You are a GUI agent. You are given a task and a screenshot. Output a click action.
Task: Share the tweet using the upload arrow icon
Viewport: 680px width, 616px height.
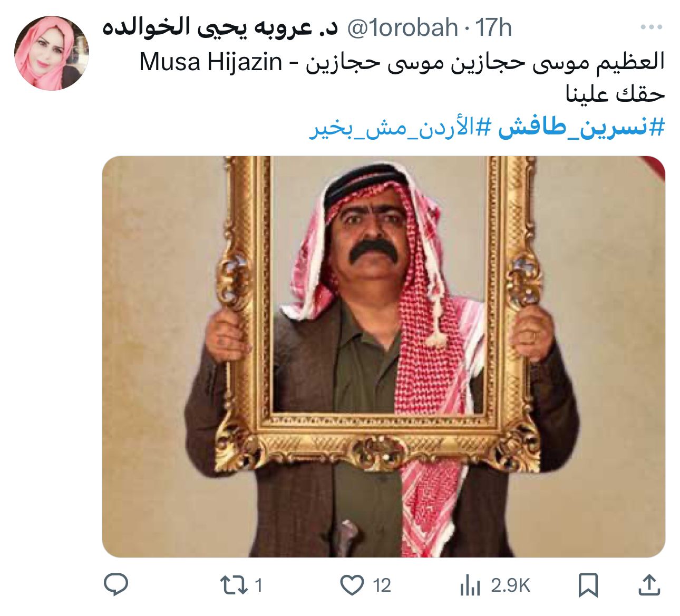point(649,585)
